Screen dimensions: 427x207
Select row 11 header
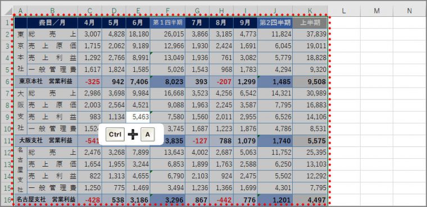tap(7, 141)
